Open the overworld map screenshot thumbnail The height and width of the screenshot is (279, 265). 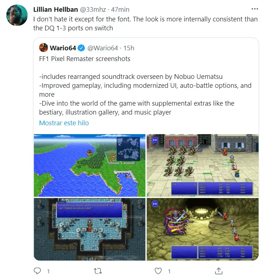pyautogui.click(x=90, y=165)
